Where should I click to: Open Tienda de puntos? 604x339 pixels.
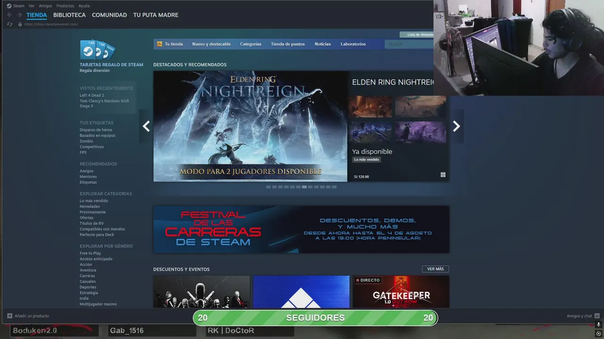click(x=288, y=44)
